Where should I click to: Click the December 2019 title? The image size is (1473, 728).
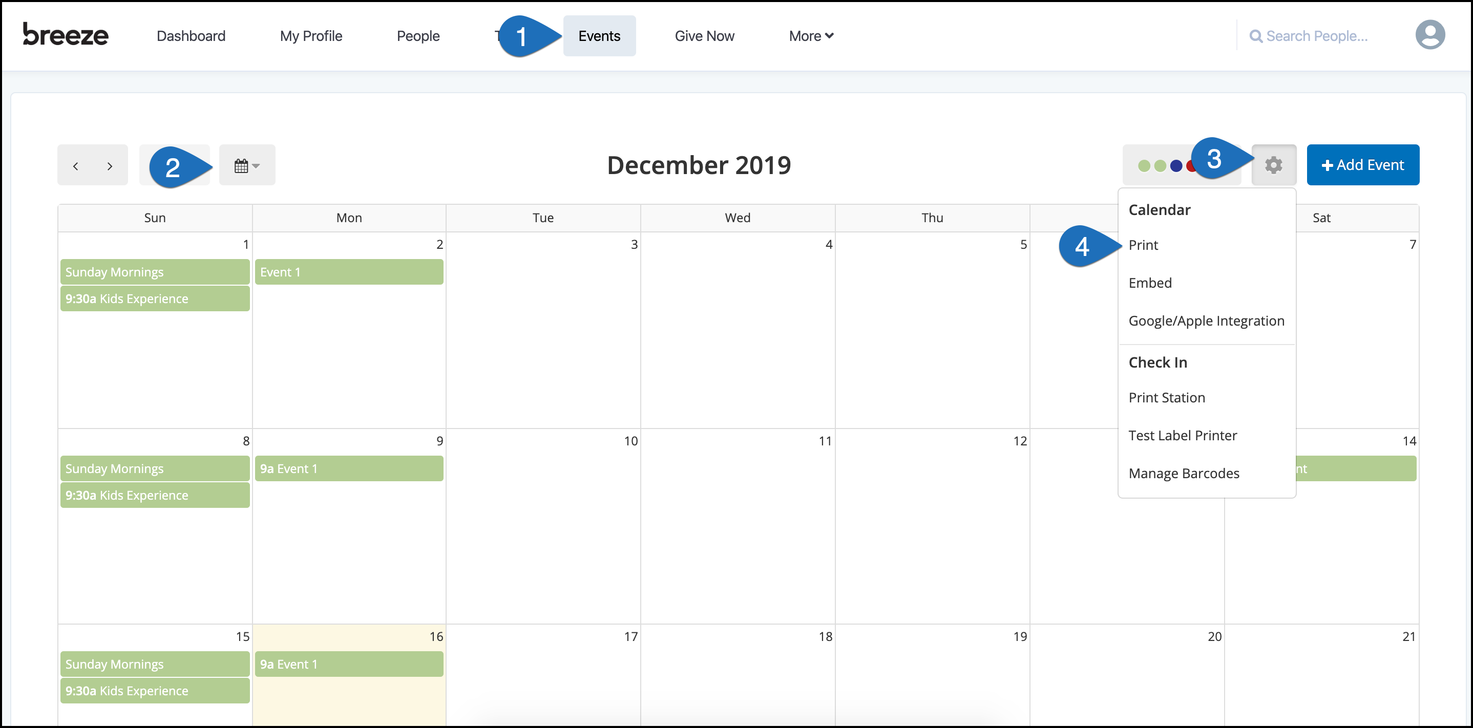[x=699, y=165]
